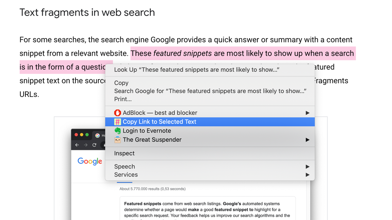Select Search Google for selected text

pyautogui.click(x=210, y=91)
